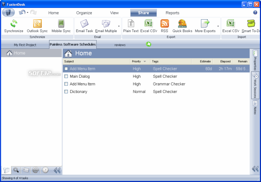Open the Notes side panel
Image resolution: width=261 pixels, height=182 pixels.
[x=255, y=107]
